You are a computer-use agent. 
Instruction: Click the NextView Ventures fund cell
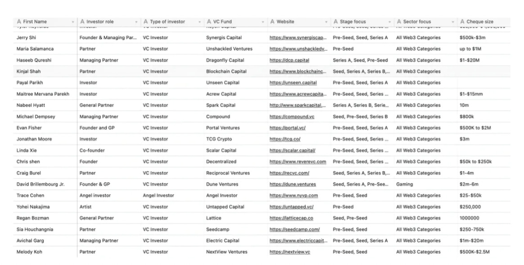coord(235,252)
